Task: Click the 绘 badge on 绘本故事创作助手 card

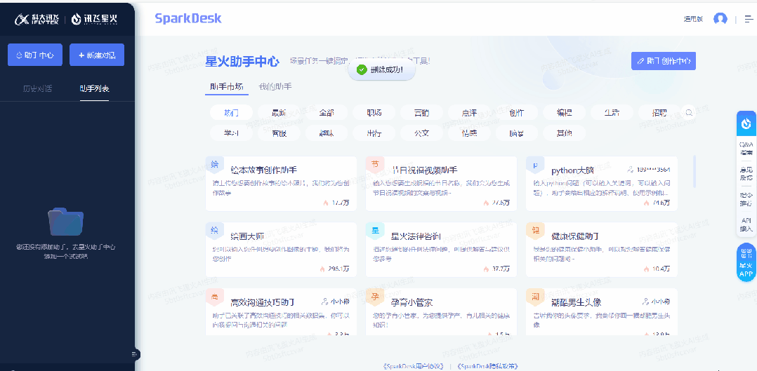Action: coord(214,164)
